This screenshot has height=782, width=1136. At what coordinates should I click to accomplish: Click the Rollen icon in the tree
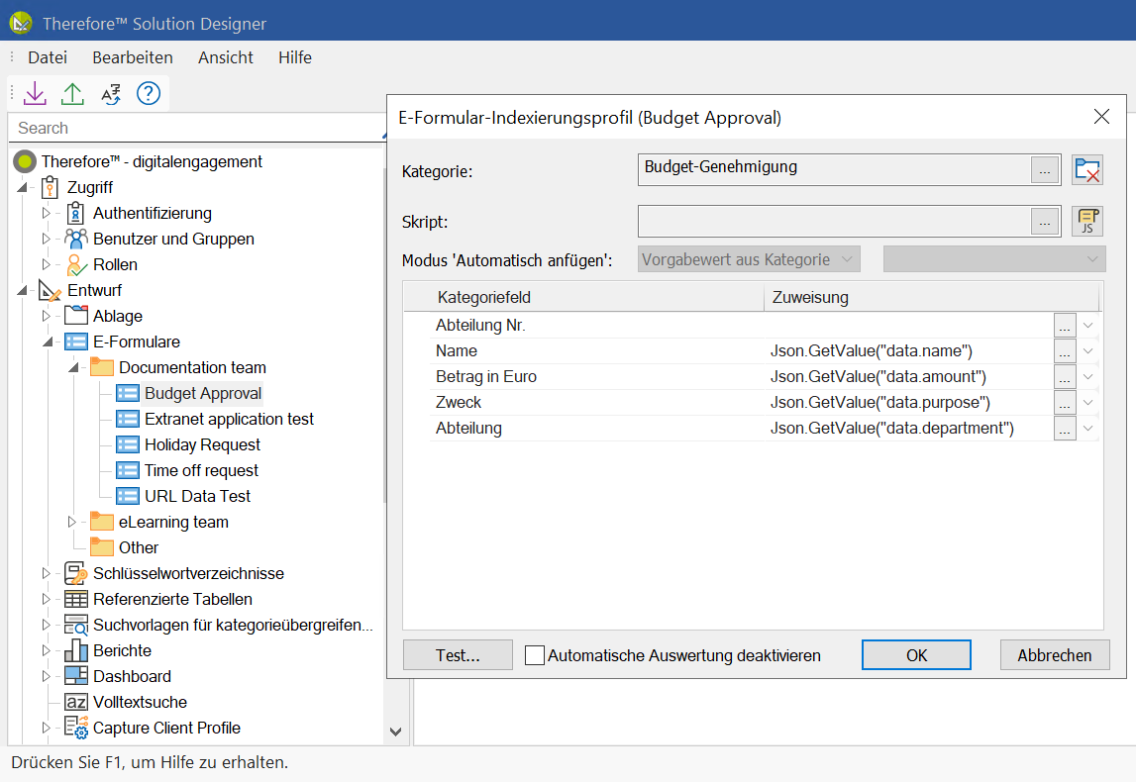click(76, 265)
